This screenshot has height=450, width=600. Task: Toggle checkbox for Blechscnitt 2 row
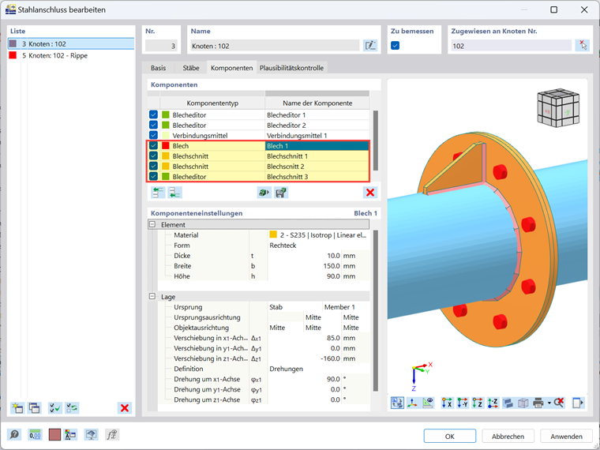[x=153, y=166]
